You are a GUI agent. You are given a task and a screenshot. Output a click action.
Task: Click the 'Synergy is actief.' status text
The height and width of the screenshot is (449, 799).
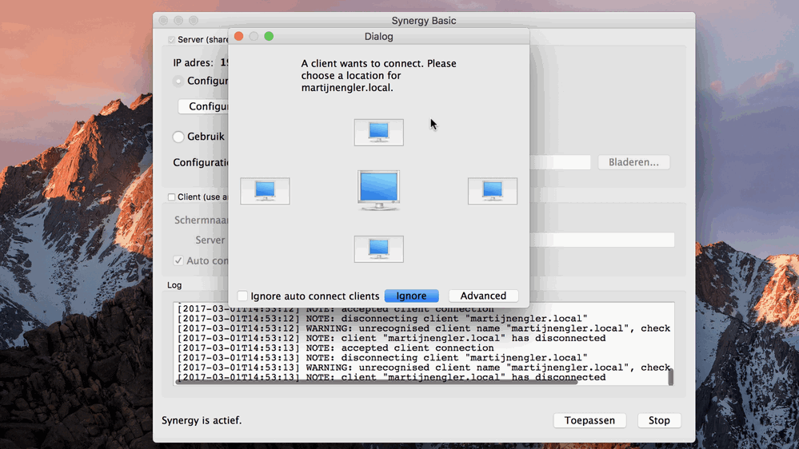[x=202, y=420]
